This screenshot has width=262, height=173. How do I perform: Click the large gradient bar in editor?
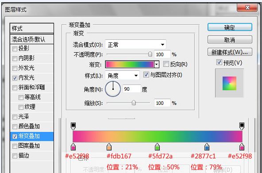158,136
